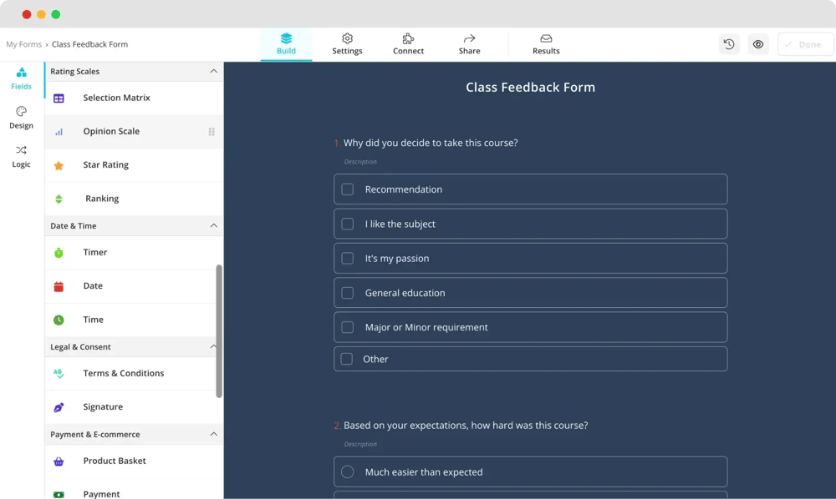The width and height of the screenshot is (836, 499).
Task: Select the Much easier than expected option
Action: tap(348, 471)
